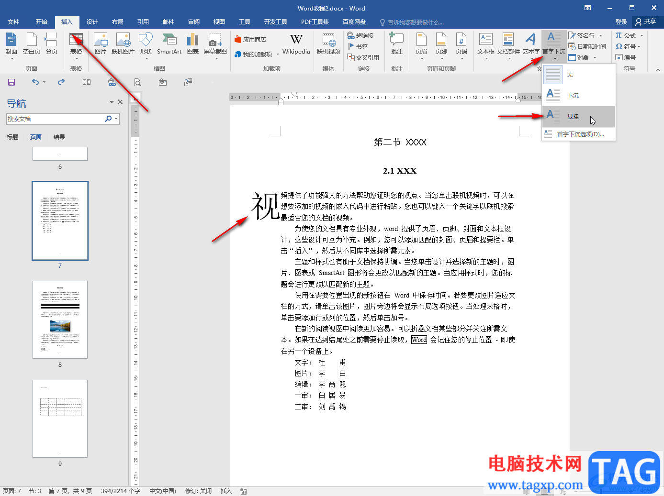Select no drop cap (无) option
This screenshot has height=496, width=664.
(579, 75)
